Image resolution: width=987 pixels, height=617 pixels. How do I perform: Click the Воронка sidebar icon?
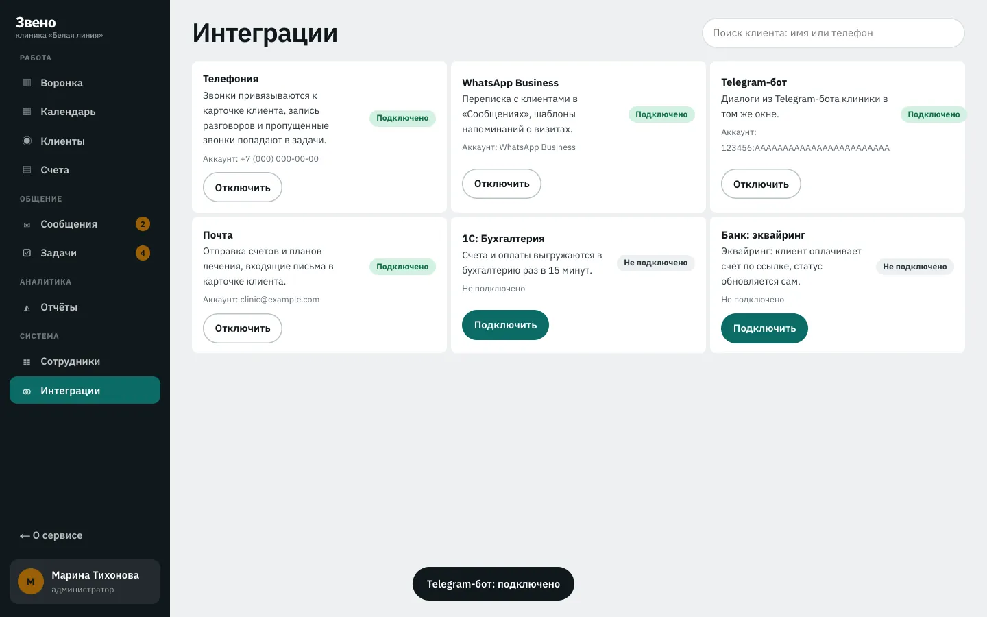pos(27,83)
